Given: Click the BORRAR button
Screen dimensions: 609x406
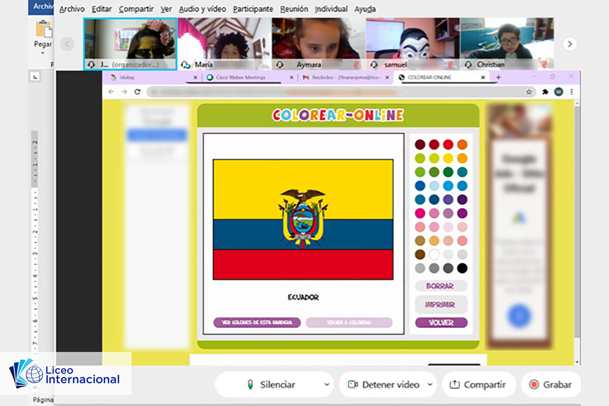Looking at the screenshot, I should pyautogui.click(x=441, y=286).
